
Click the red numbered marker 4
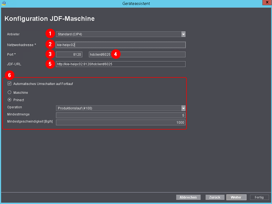[116, 54]
